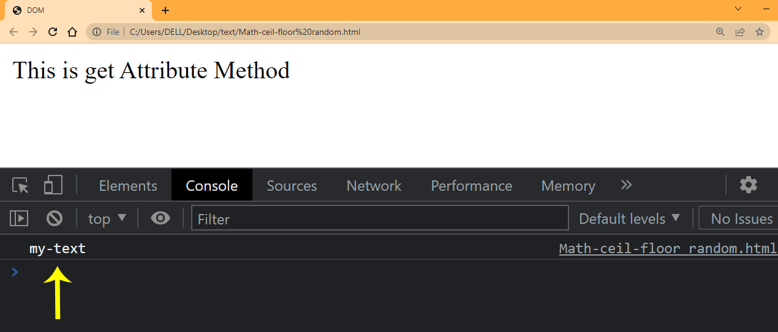Click the heading This is get Attribute Method
778x332 pixels.
151,70
